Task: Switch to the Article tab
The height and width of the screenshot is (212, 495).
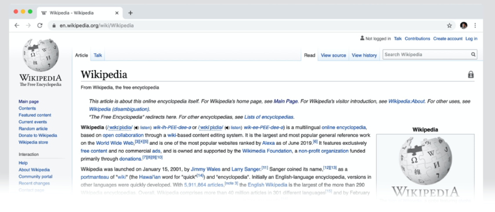Action: 81,55
